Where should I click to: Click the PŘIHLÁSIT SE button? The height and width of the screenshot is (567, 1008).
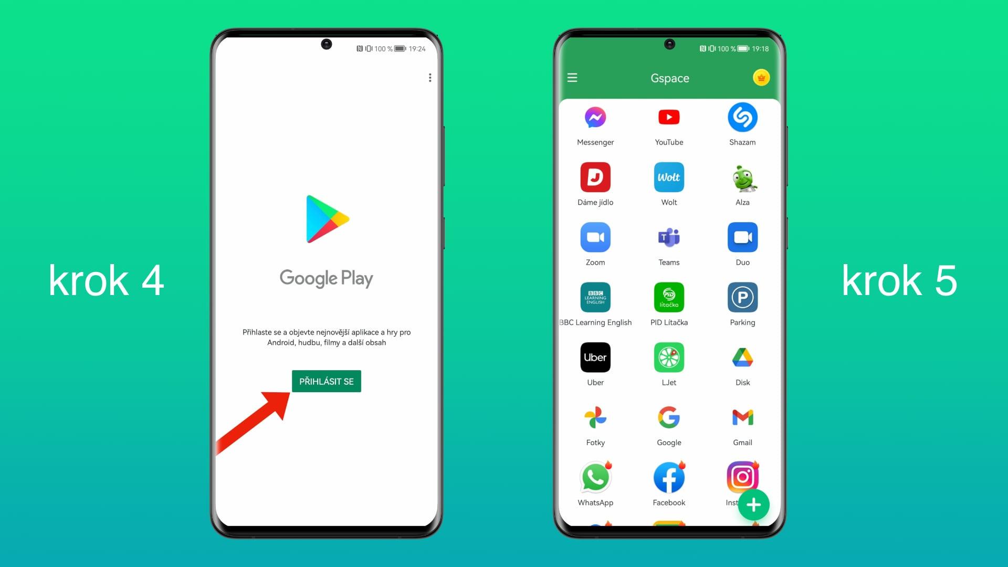click(x=326, y=381)
